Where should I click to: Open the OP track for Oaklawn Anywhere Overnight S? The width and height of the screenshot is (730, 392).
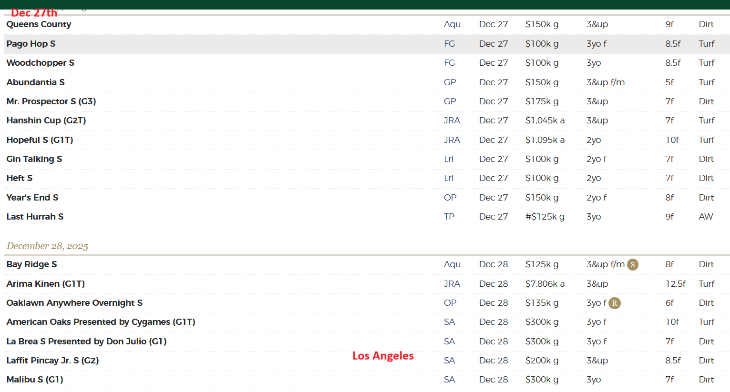coord(450,303)
